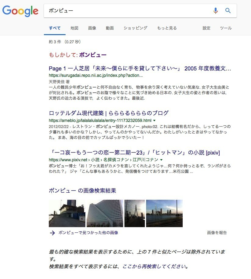Click ボンピューで見つかった他の画像 link

(88, 233)
